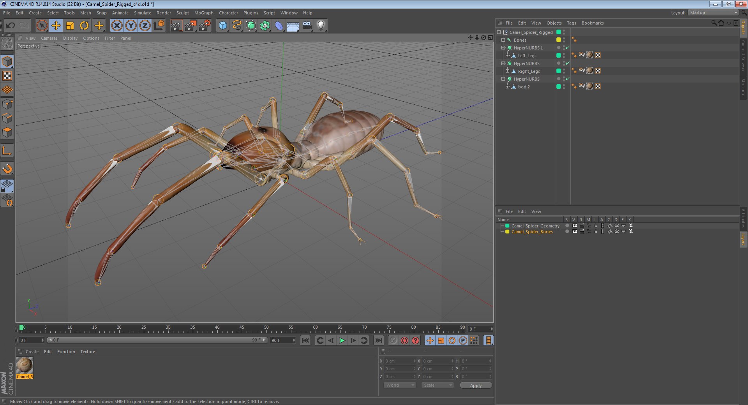
Task: Toggle Bones editor visibility dots
Action: (x=564, y=40)
